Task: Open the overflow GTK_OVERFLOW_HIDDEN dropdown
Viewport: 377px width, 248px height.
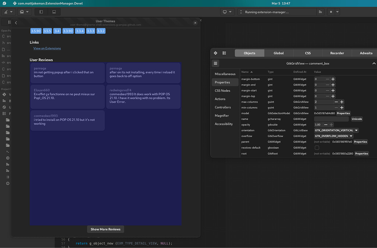Action: click(x=334, y=136)
